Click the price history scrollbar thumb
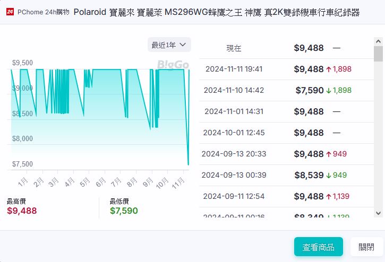This screenshot has height=262, width=385. click(378, 54)
